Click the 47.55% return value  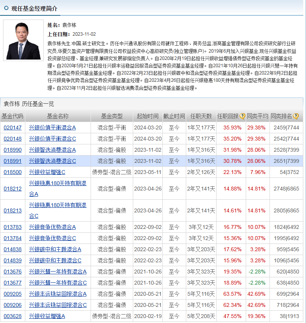point(232,316)
